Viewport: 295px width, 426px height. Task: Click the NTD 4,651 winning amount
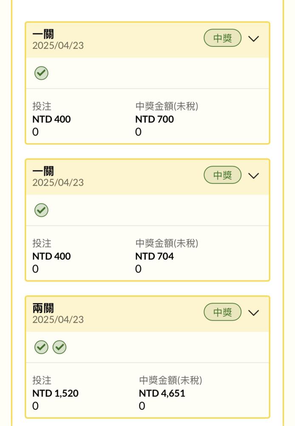click(162, 393)
